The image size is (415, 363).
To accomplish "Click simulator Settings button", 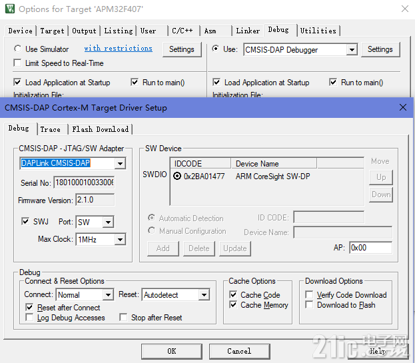I will point(182,49).
